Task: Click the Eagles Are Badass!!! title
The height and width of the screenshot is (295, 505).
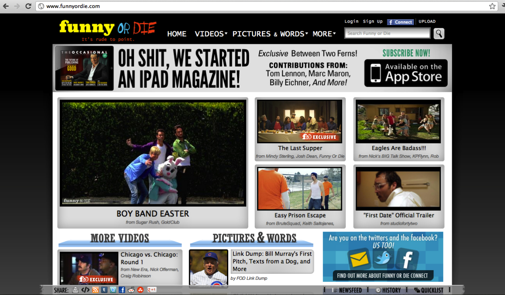Action: point(398,148)
